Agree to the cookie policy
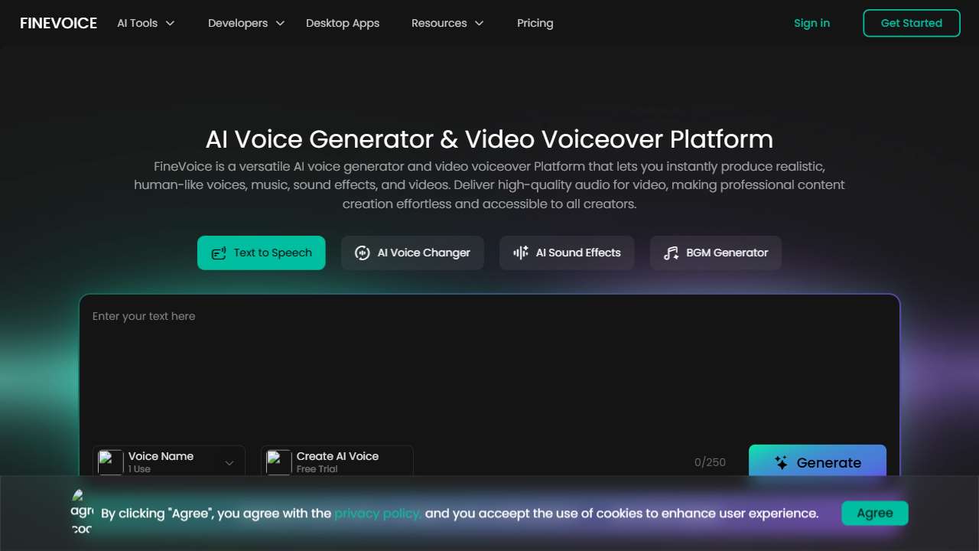Screen dimensions: 979x551 pyautogui.click(x=875, y=514)
